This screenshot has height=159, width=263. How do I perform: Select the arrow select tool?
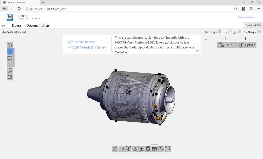10,52
